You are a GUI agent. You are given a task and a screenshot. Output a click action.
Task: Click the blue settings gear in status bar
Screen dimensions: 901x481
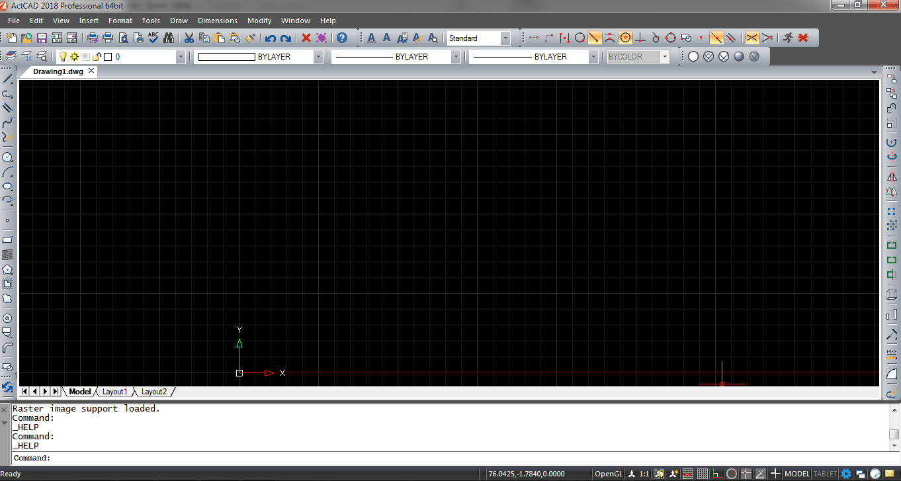tap(846, 474)
